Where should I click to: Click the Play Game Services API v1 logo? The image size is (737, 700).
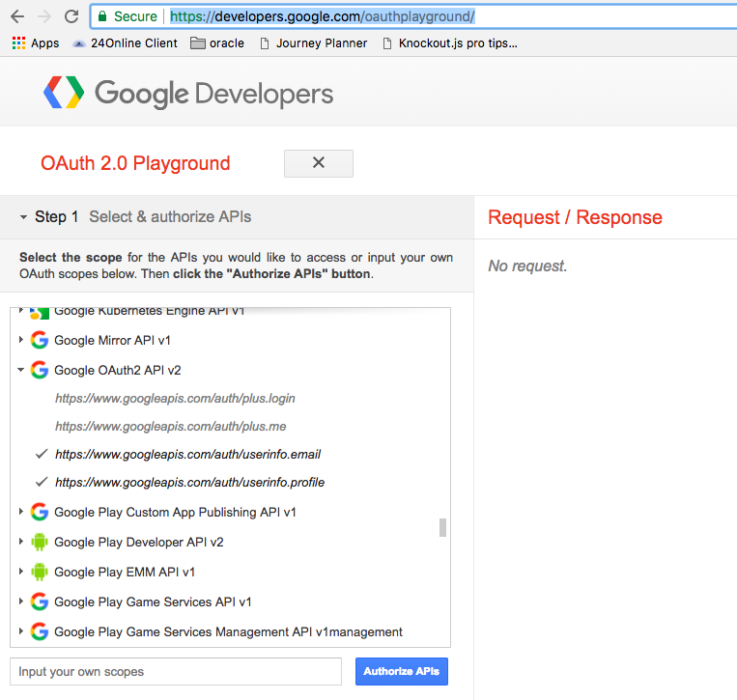point(40,602)
